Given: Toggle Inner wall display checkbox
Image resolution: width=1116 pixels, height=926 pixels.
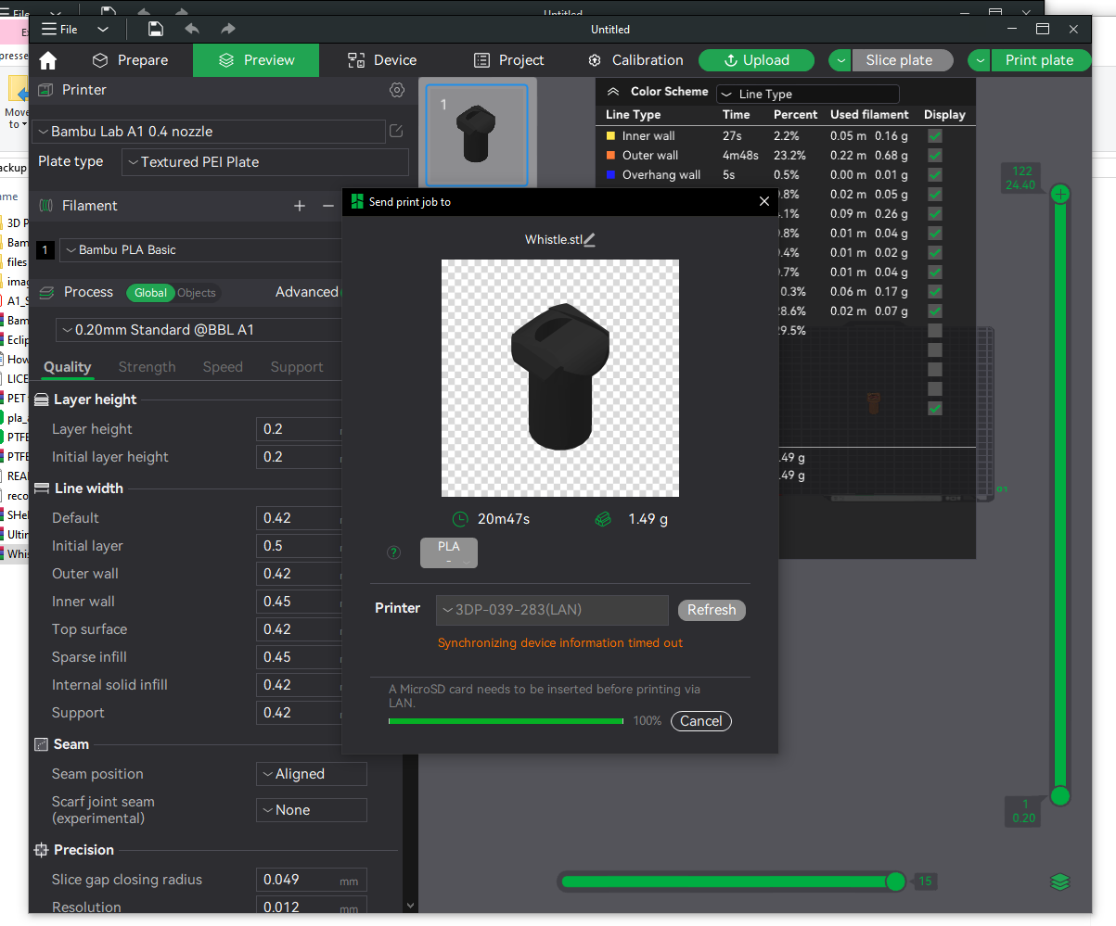Looking at the screenshot, I should pyautogui.click(x=935, y=136).
